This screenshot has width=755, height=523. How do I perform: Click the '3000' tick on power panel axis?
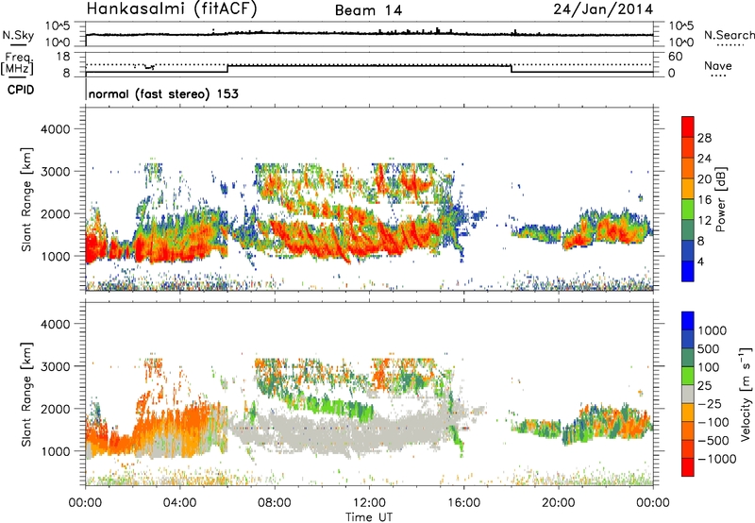pos(55,172)
